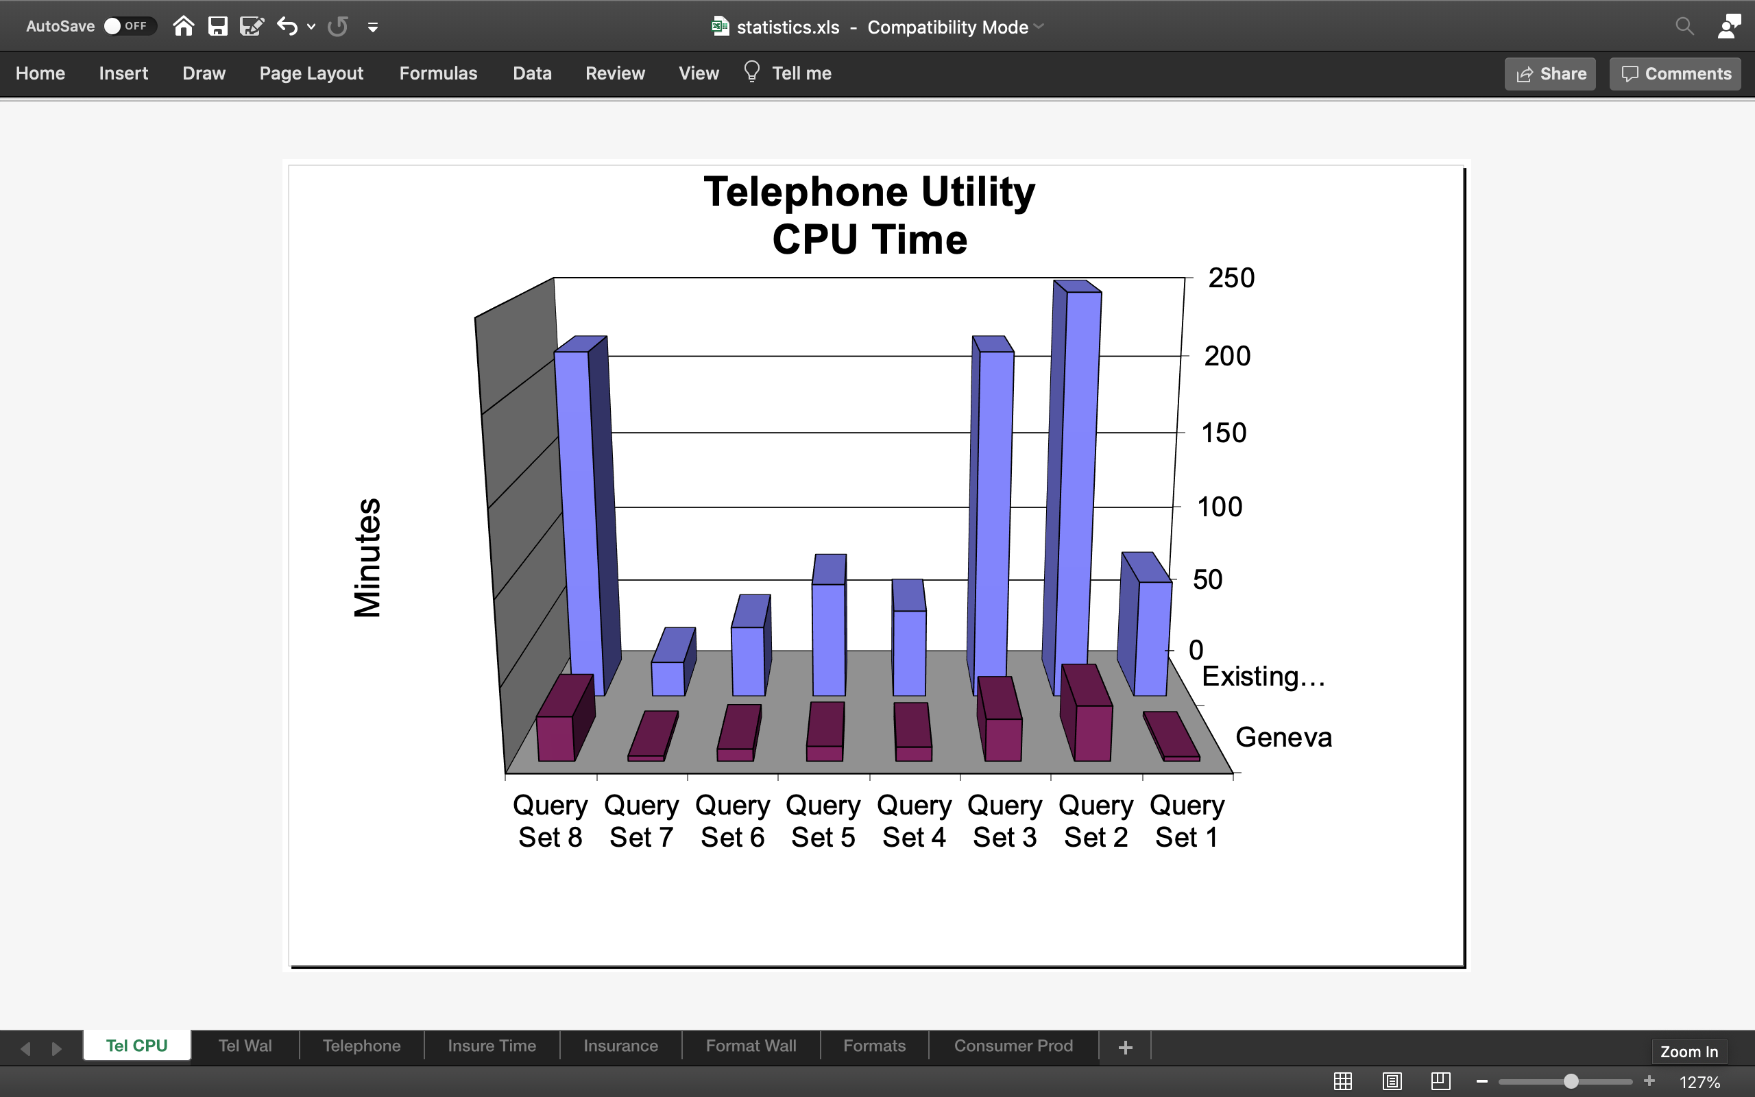Click the Tell me lightbulb field
1755x1097 pixels.
[788, 73]
